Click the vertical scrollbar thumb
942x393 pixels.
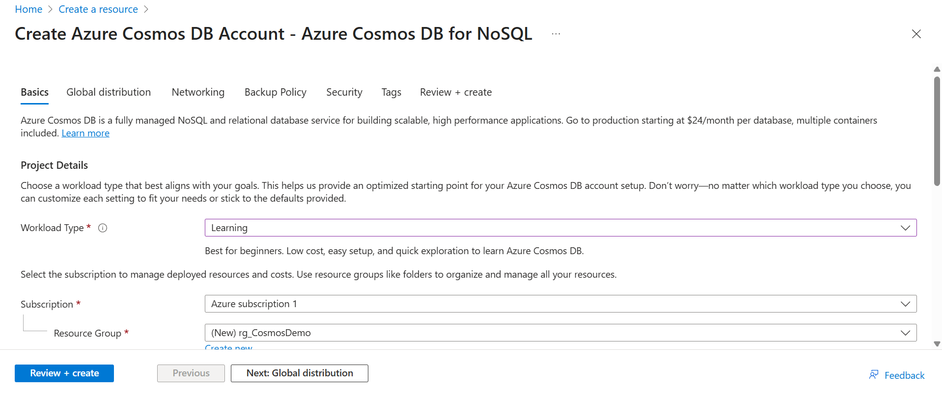click(x=937, y=131)
